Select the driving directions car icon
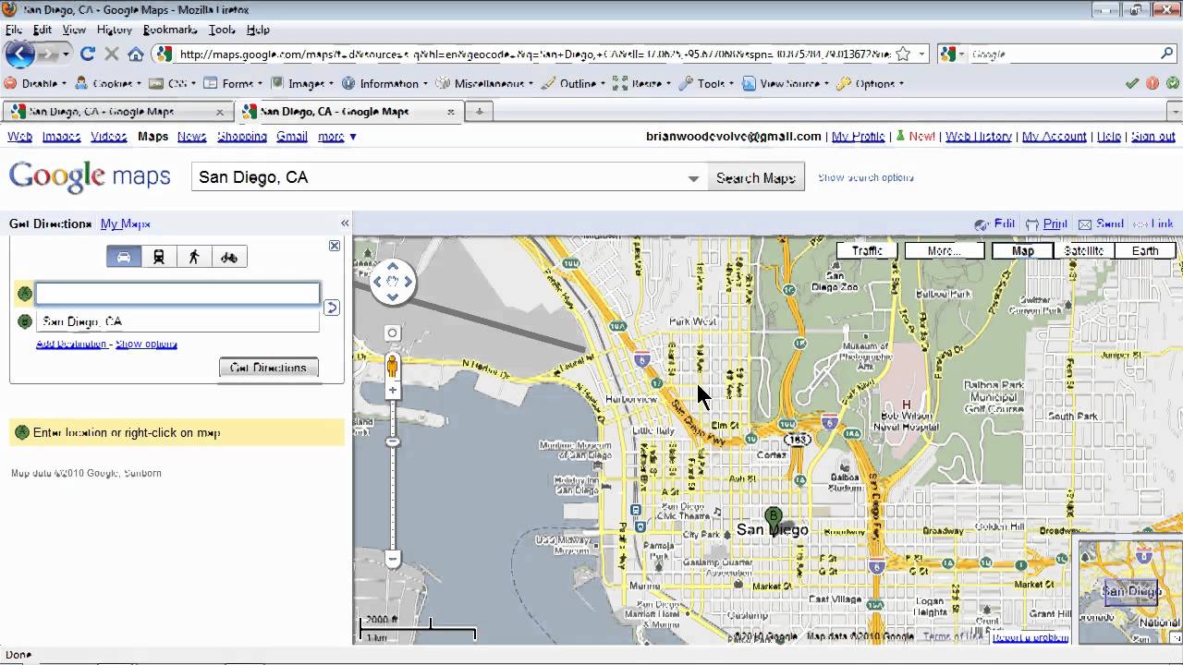 [x=124, y=257]
